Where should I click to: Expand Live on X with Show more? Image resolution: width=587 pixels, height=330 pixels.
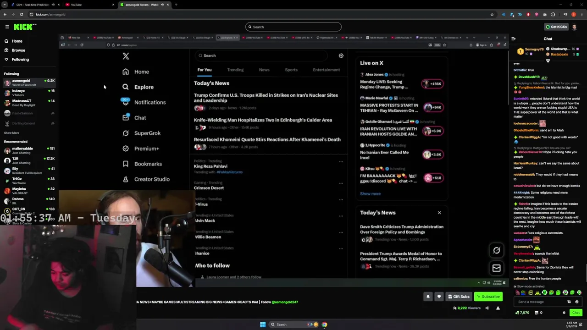coord(370,194)
